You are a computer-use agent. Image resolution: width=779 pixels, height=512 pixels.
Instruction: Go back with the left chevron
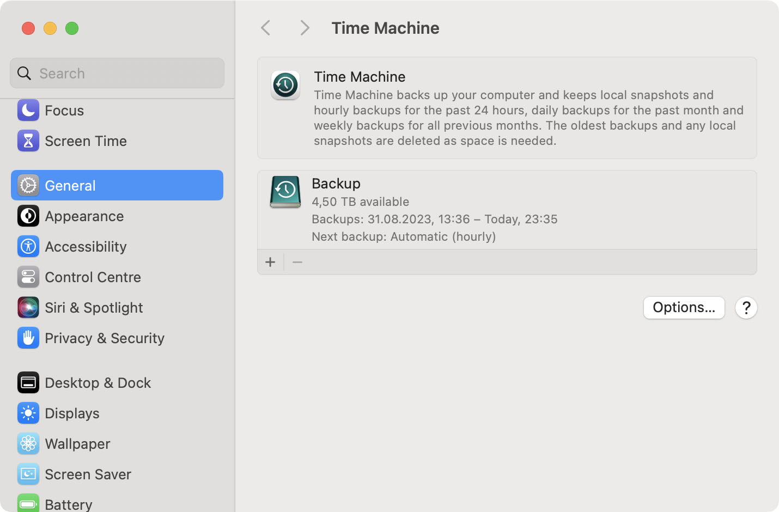tap(266, 28)
